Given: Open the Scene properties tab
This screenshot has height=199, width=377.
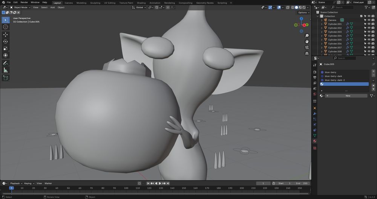Looking at the screenshot, I should click(315, 88).
